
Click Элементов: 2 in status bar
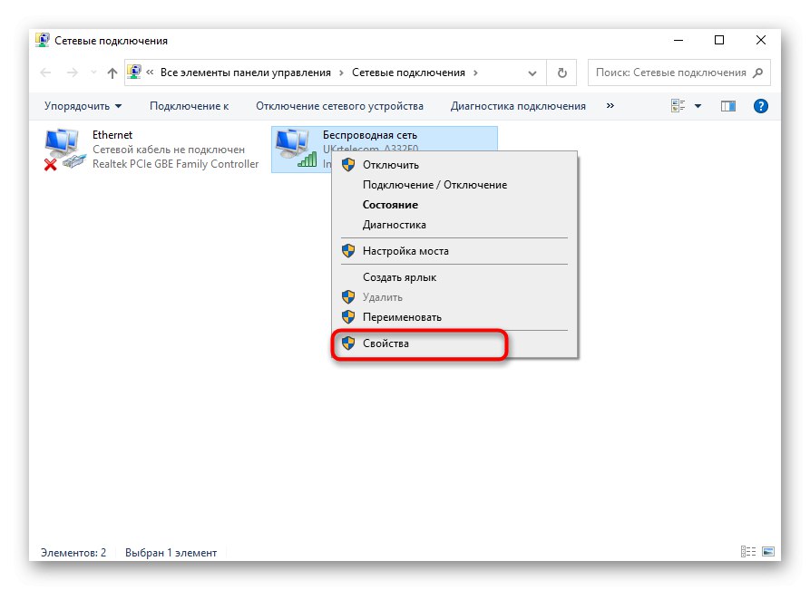click(x=73, y=552)
